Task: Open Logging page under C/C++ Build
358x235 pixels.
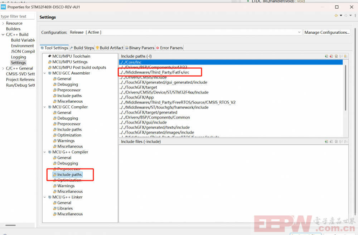Action: point(19,57)
